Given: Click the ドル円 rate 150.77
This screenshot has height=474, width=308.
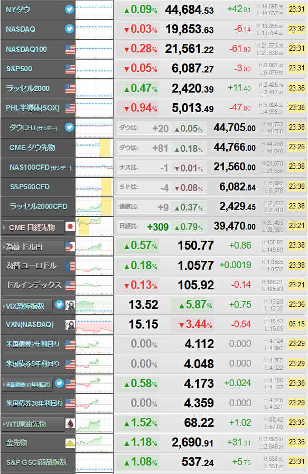Looking at the screenshot, I should (195, 245).
